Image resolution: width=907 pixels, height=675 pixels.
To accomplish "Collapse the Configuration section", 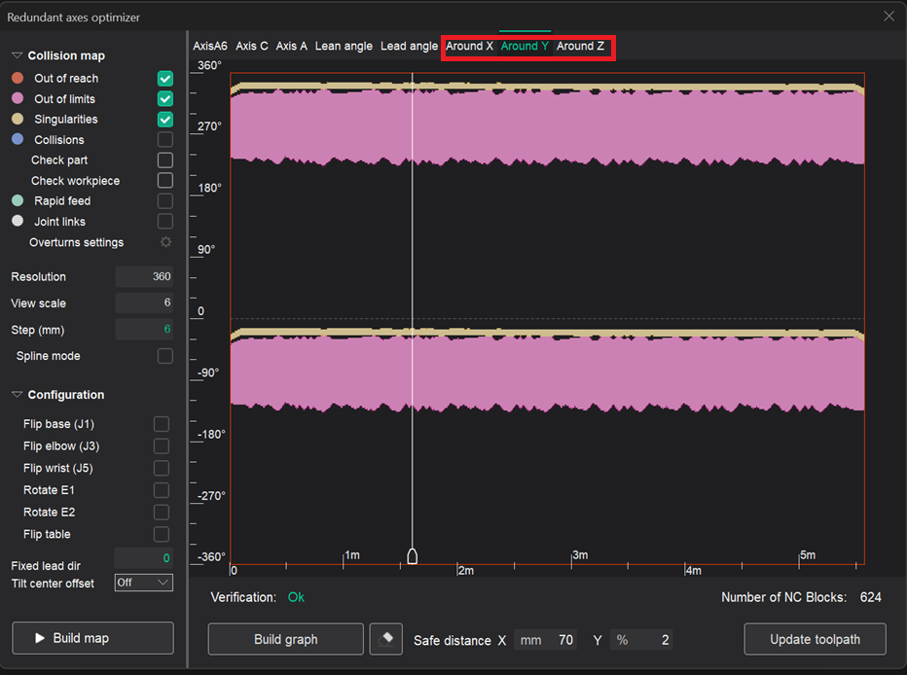I will (18, 395).
